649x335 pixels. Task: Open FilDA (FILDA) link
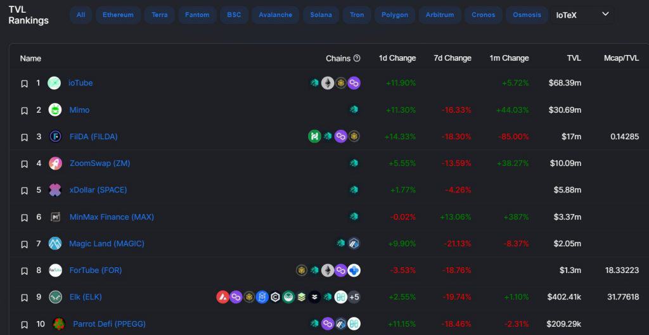[x=94, y=137]
